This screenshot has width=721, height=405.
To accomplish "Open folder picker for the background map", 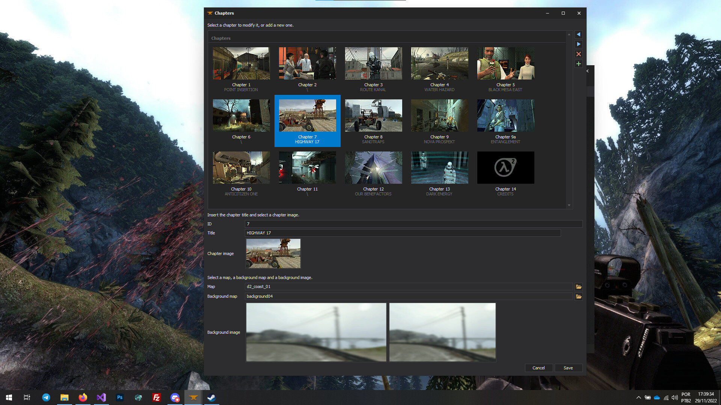I will point(578,296).
